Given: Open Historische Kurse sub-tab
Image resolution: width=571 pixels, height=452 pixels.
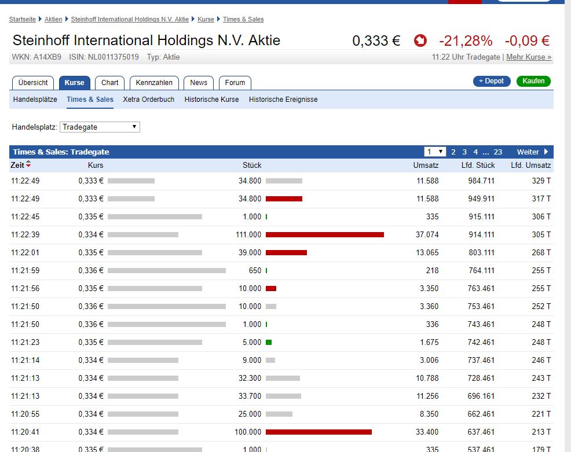Looking at the screenshot, I should 211,100.
